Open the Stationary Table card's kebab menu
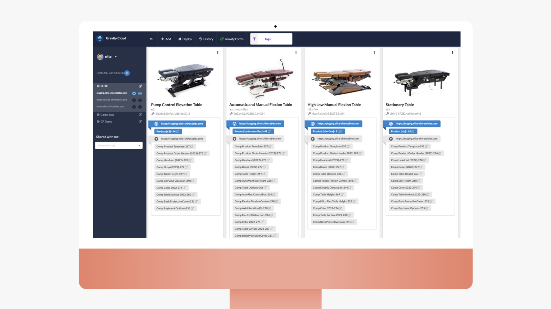The image size is (551, 309). pyautogui.click(x=452, y=52)
